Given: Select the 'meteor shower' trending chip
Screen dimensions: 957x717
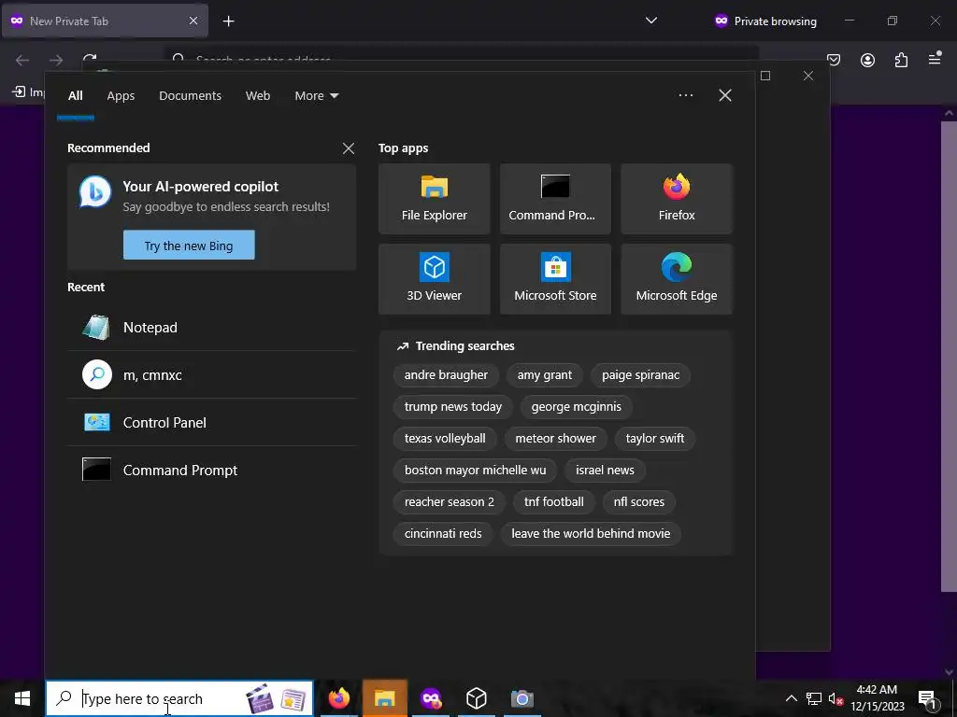Looking at the screenshot, I should point(555,439).
